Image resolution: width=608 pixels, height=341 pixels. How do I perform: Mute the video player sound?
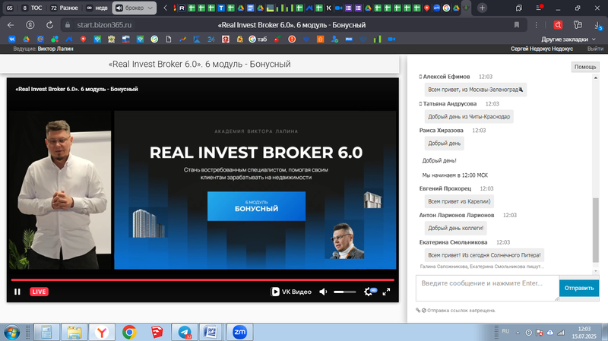click(323, 292)
